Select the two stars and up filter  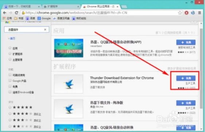10,127
